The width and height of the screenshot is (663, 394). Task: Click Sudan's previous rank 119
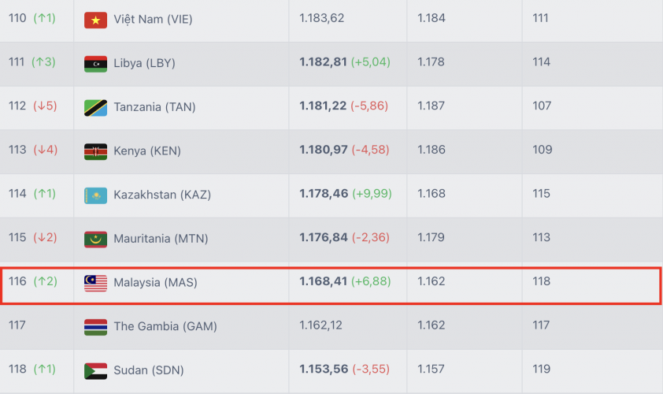(541, 370)
